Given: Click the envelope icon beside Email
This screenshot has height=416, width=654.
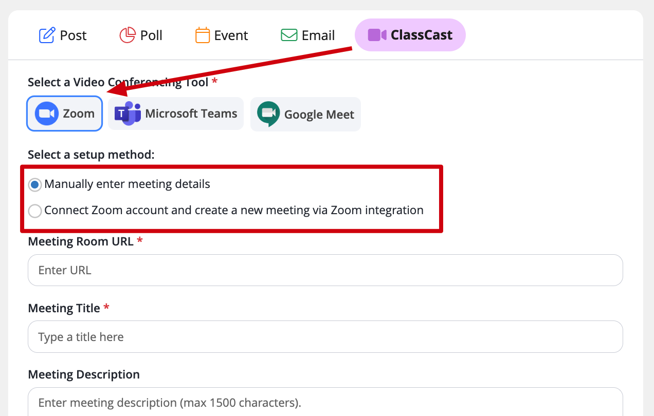Looking at the screenshot, I should 288,35.
